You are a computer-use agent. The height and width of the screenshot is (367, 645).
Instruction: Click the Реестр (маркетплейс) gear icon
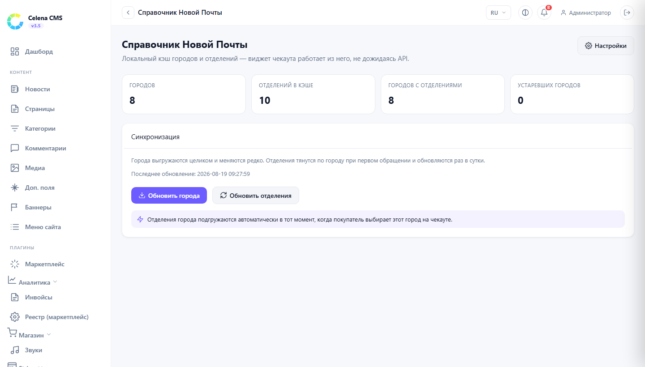click(x=15, y=317)
